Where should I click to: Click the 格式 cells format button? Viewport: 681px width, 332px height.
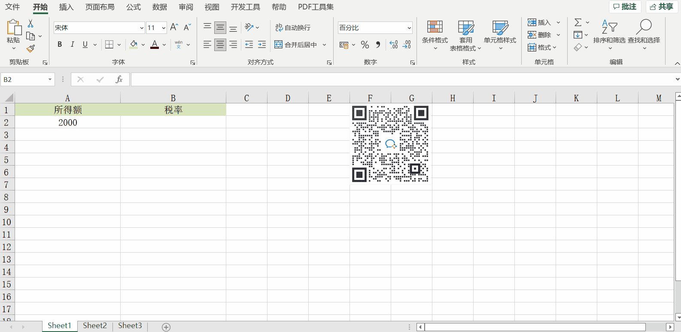click(542, 47)
